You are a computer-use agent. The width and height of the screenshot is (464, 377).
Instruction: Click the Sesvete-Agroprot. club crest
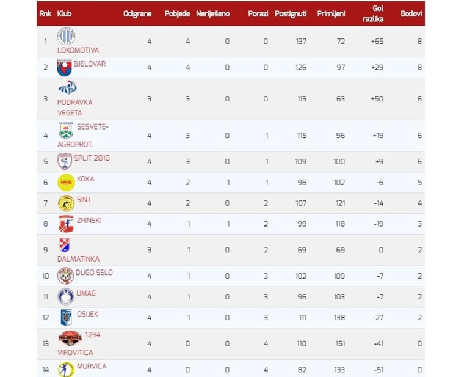pyautogui.click(x=66, y=130)
